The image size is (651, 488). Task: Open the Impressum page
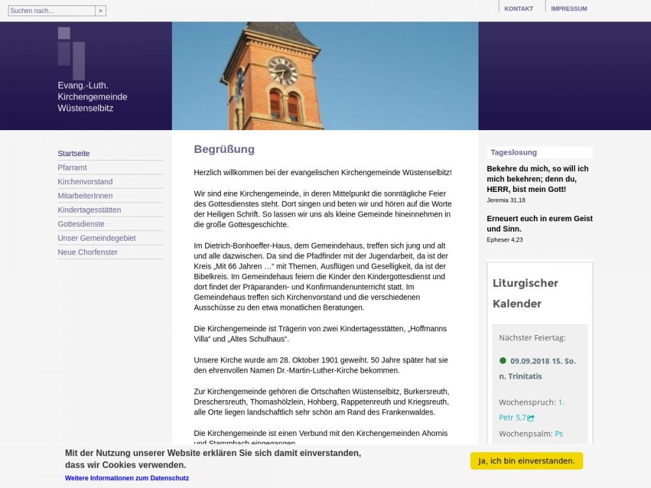[x=568, y=8]
